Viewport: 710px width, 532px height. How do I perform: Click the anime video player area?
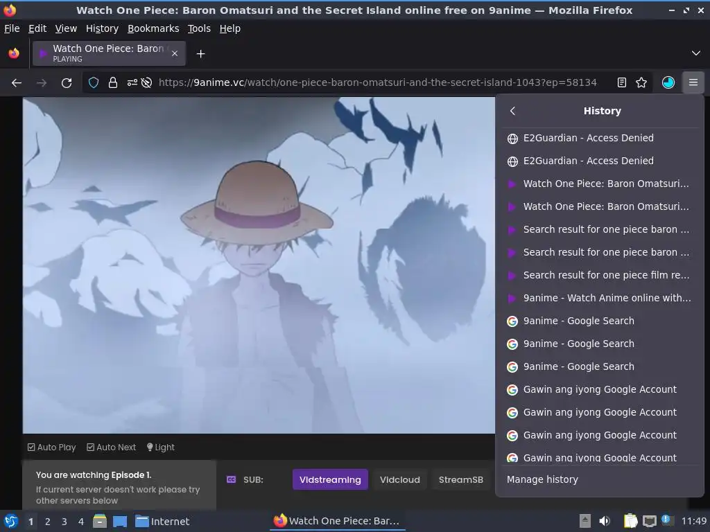259,265
